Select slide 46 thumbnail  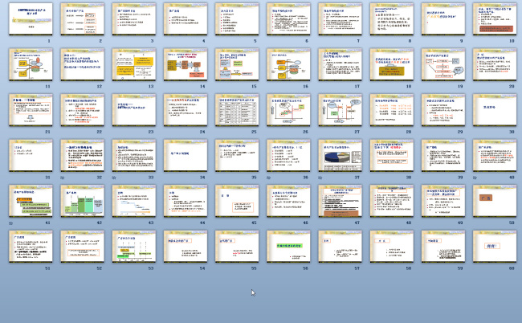tap(288, 201)
